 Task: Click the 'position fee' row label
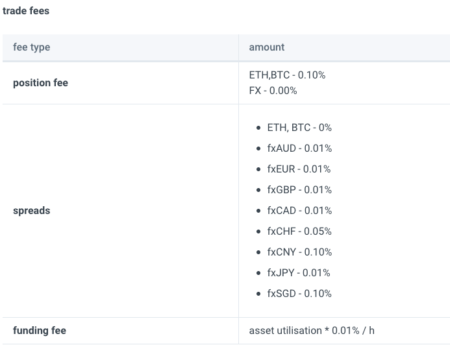coord(40,83)
